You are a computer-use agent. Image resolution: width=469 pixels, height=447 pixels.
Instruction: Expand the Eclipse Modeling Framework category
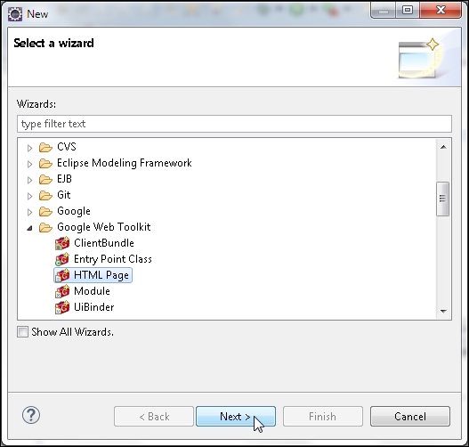click(x=29, y=164)
